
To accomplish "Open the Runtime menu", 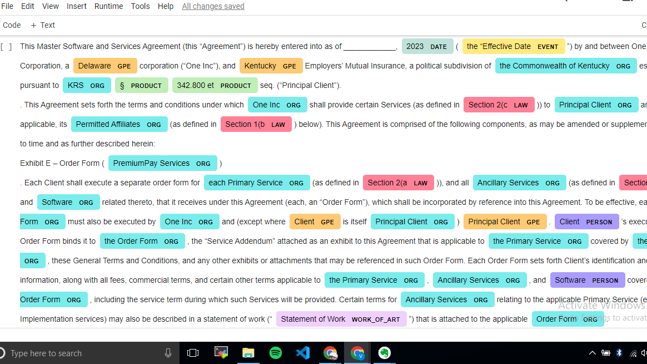I will pos(108,6).
